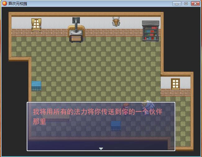Click the small window in the right alcove
Image resolution: width=202 pixels, height=157 pixels.
point(176,83)
